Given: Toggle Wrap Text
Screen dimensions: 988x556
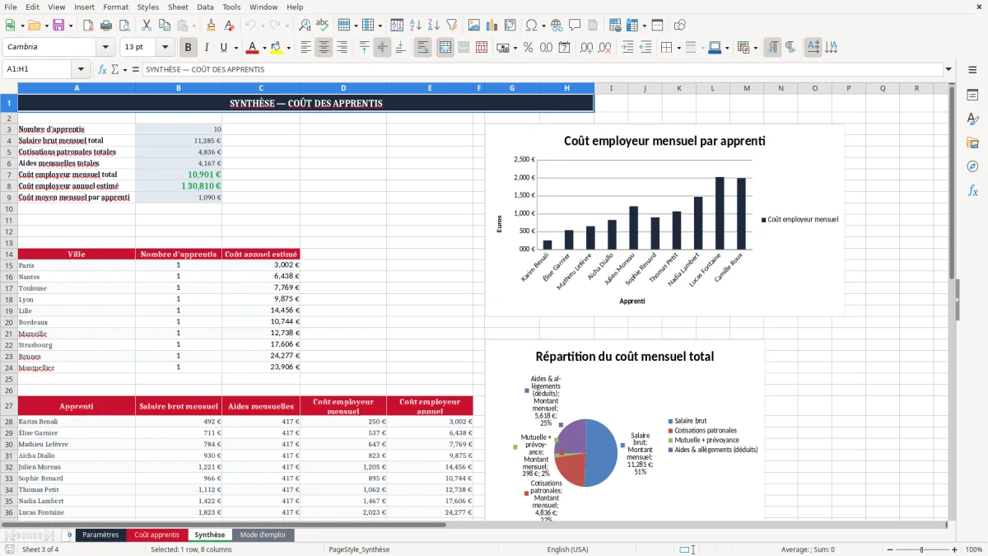Looking at the screenshot, I should tap(423, 48).
